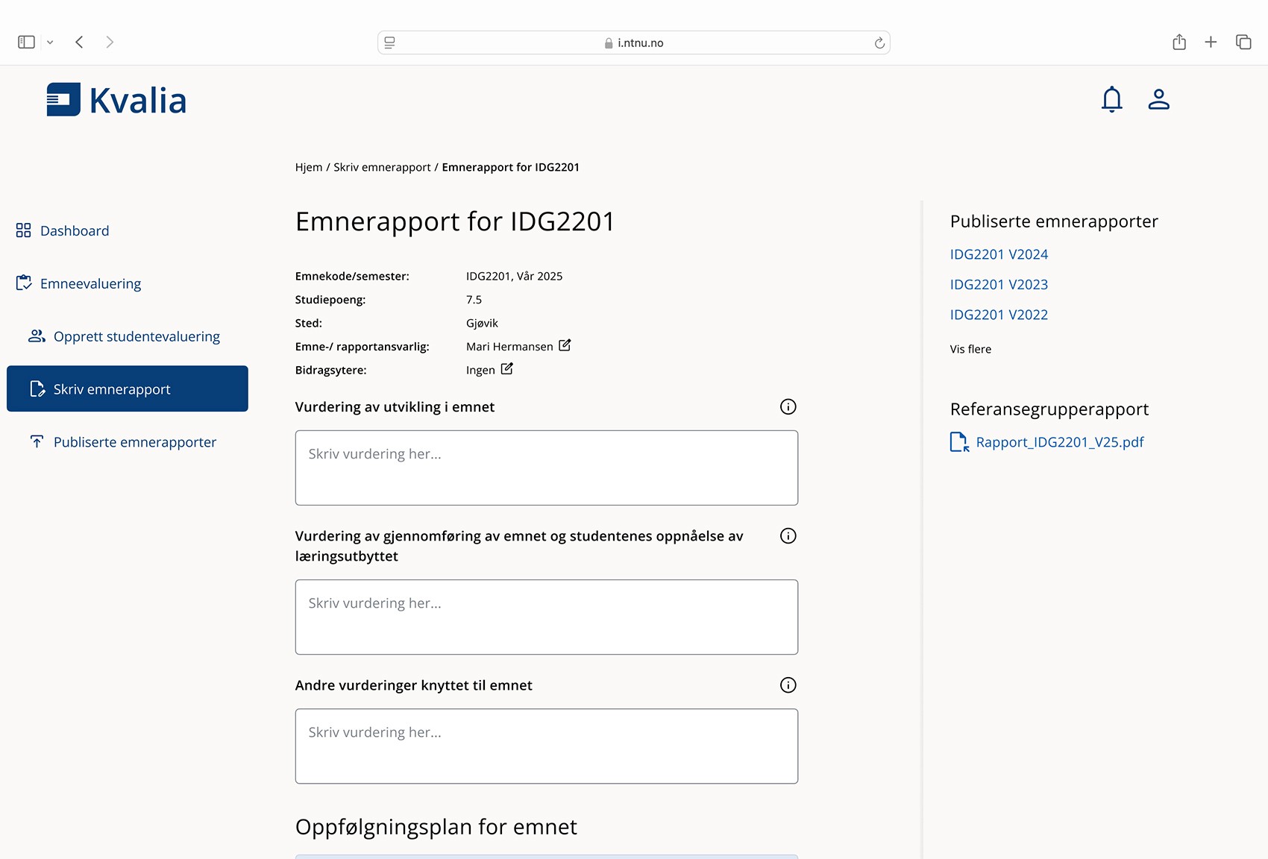Show the tab overview

pyautogui.click(x=1243, y=42)
